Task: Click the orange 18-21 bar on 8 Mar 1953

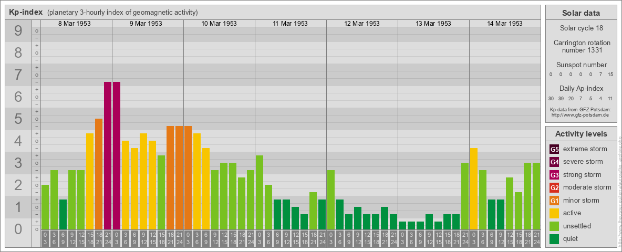Action: coord(99,174)
